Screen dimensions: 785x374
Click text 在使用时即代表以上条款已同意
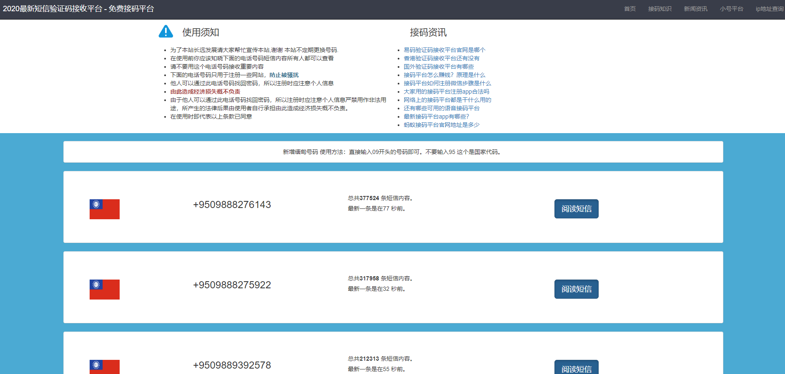click(x=211, y=116)
